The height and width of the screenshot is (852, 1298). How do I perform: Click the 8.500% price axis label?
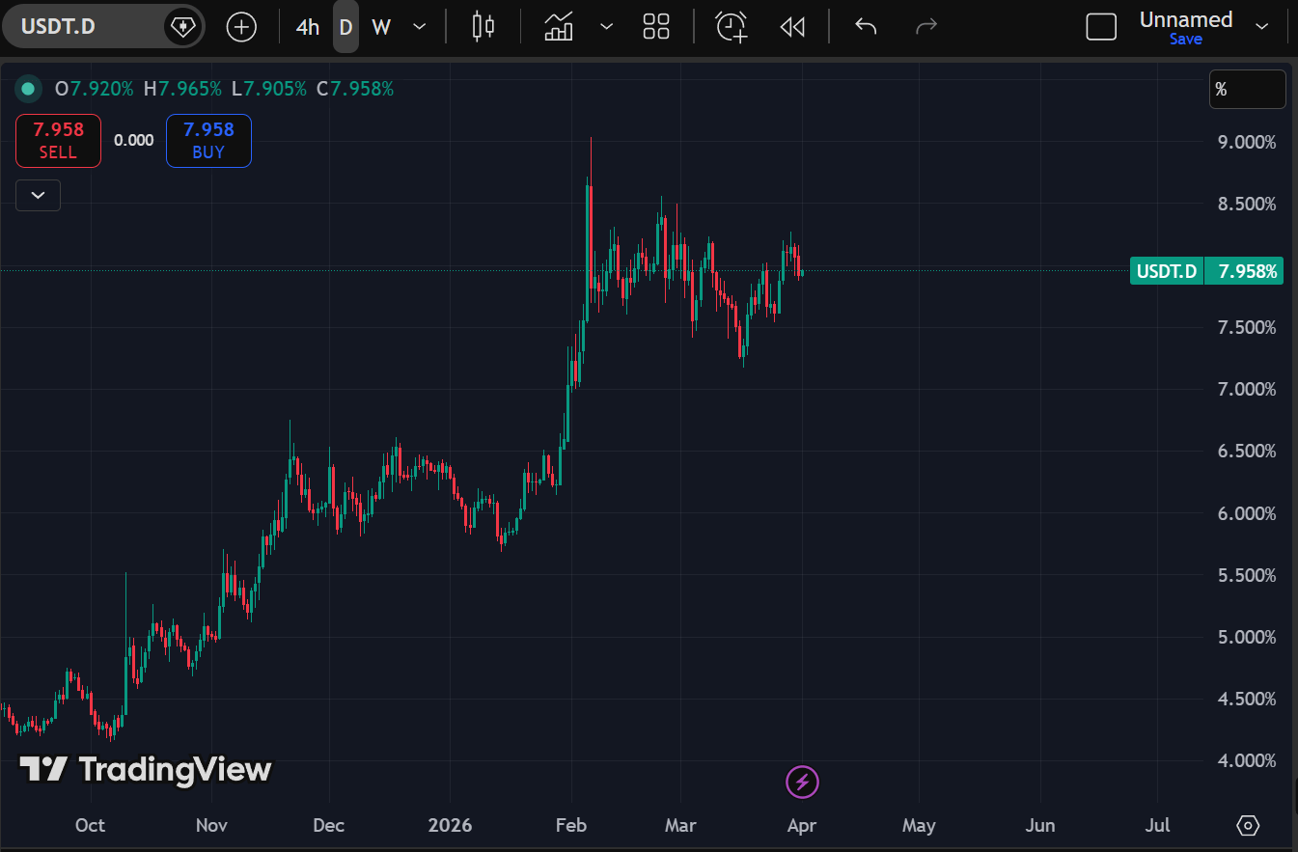coord(1245,204)
